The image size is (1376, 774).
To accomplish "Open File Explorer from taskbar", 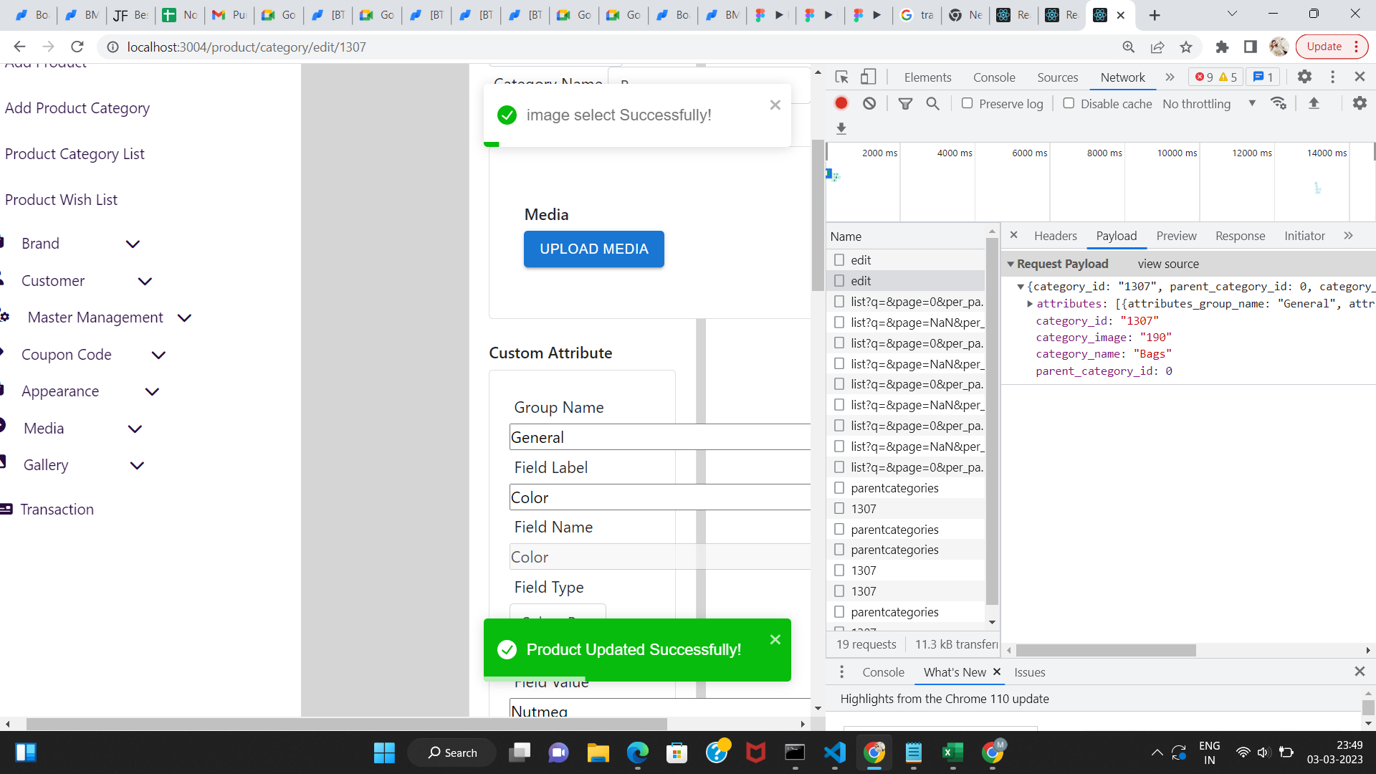I will [x=598, y=752].
